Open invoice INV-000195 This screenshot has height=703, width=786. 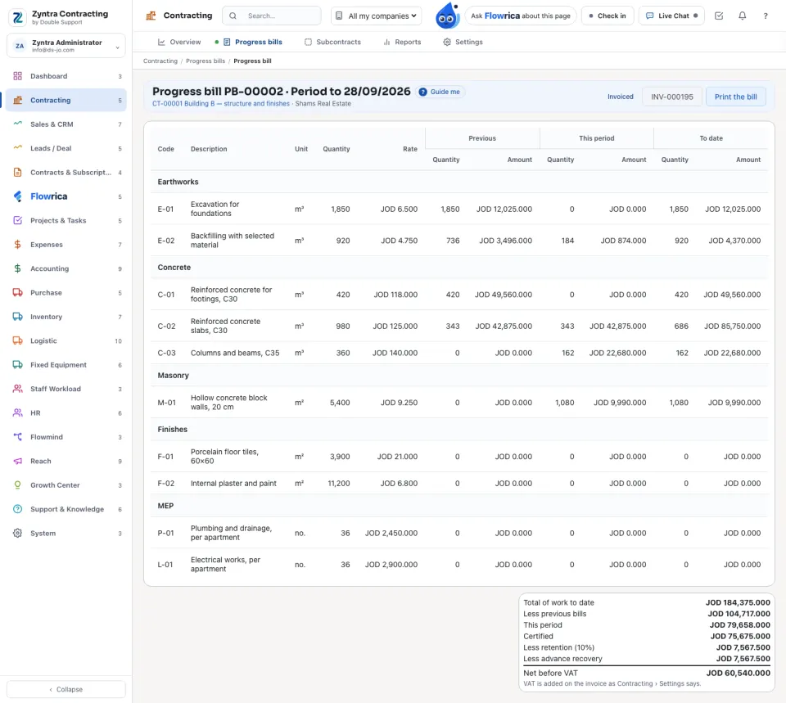point(672,97)
